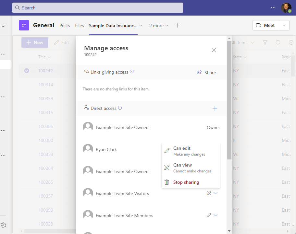This screenshot has width=296, height=234.
Task: Select Can view permission option
Action: pyautogui.click(x=191, y=168)
